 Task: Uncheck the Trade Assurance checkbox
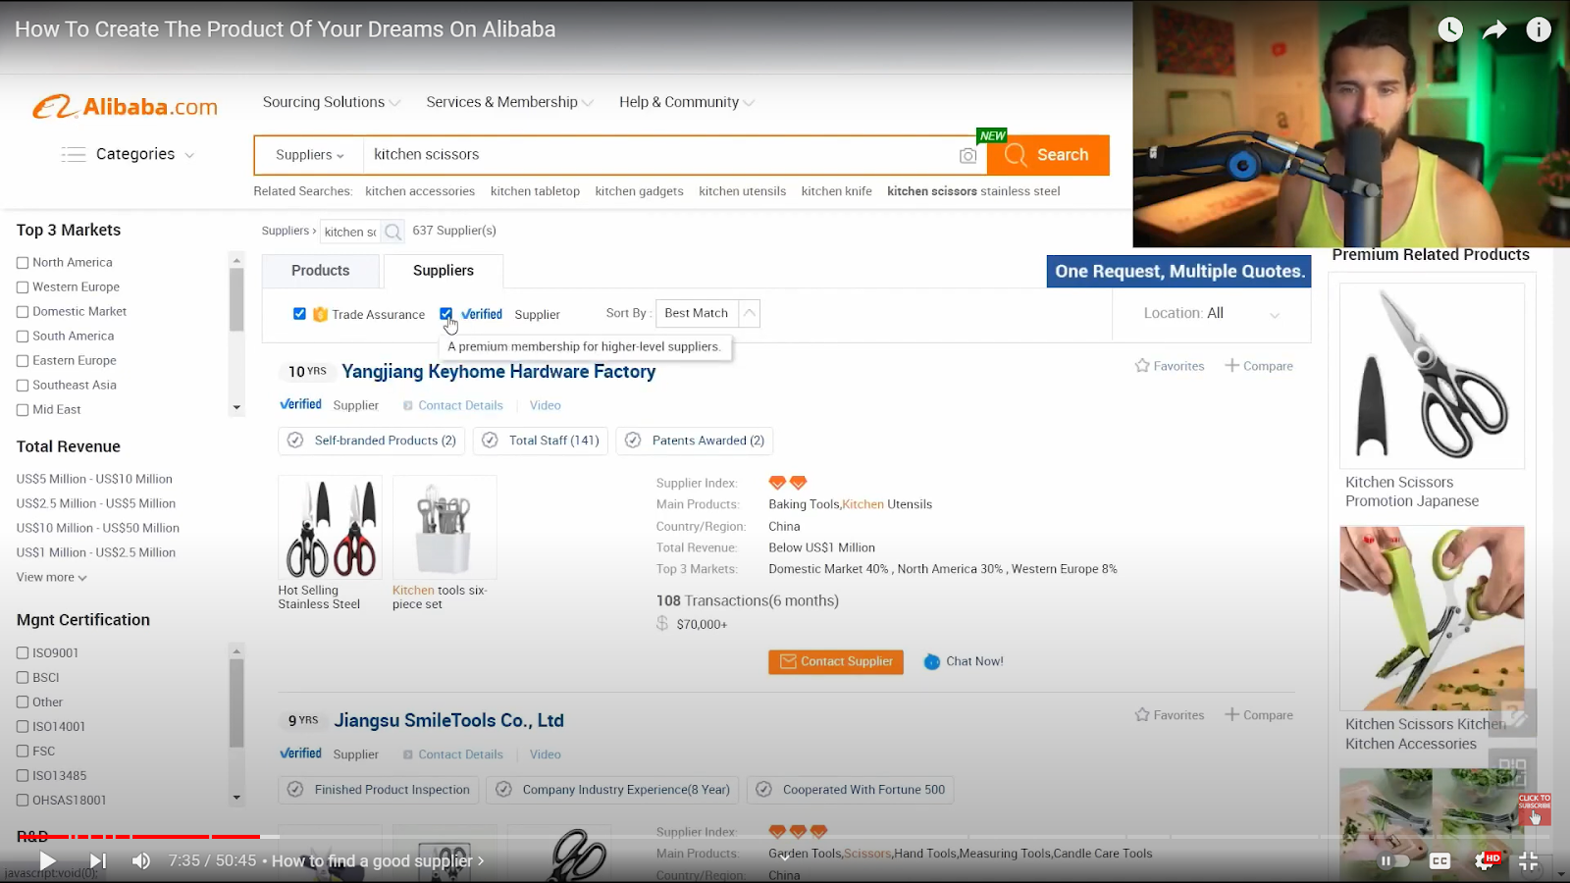(299, 314)
